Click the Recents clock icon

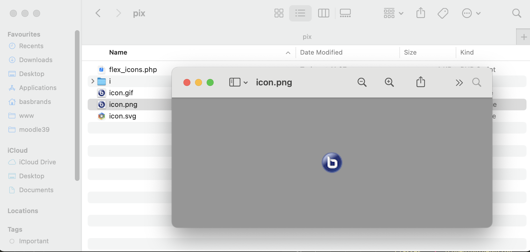[x=12, y=46]
